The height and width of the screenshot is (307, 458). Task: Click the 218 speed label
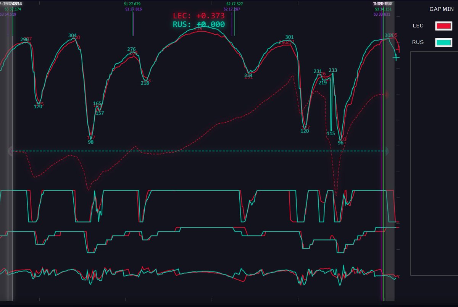145,83
